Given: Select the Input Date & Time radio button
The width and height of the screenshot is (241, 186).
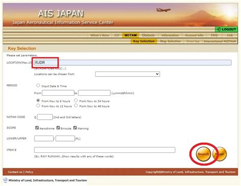Looking at the screenshot, I should click(38, 86).
